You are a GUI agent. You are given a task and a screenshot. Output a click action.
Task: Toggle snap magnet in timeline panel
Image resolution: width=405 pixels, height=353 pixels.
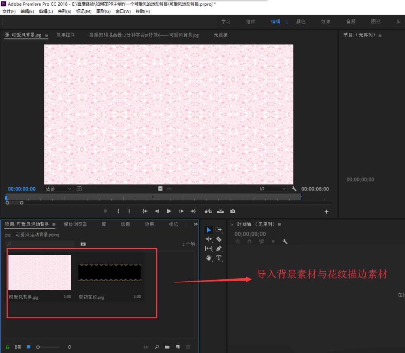[x=249, y=242]
